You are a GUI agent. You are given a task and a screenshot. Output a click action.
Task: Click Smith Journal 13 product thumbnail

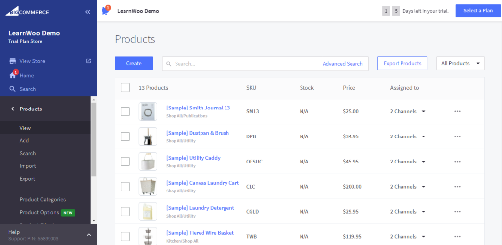point(148,111)
